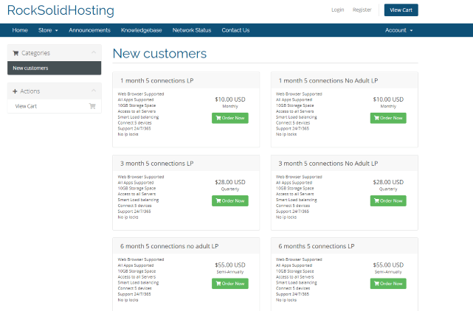This screenshot has height=311, width=473.
Task: Click the RockSolidHosting logo title
Action: coord(61,10)
